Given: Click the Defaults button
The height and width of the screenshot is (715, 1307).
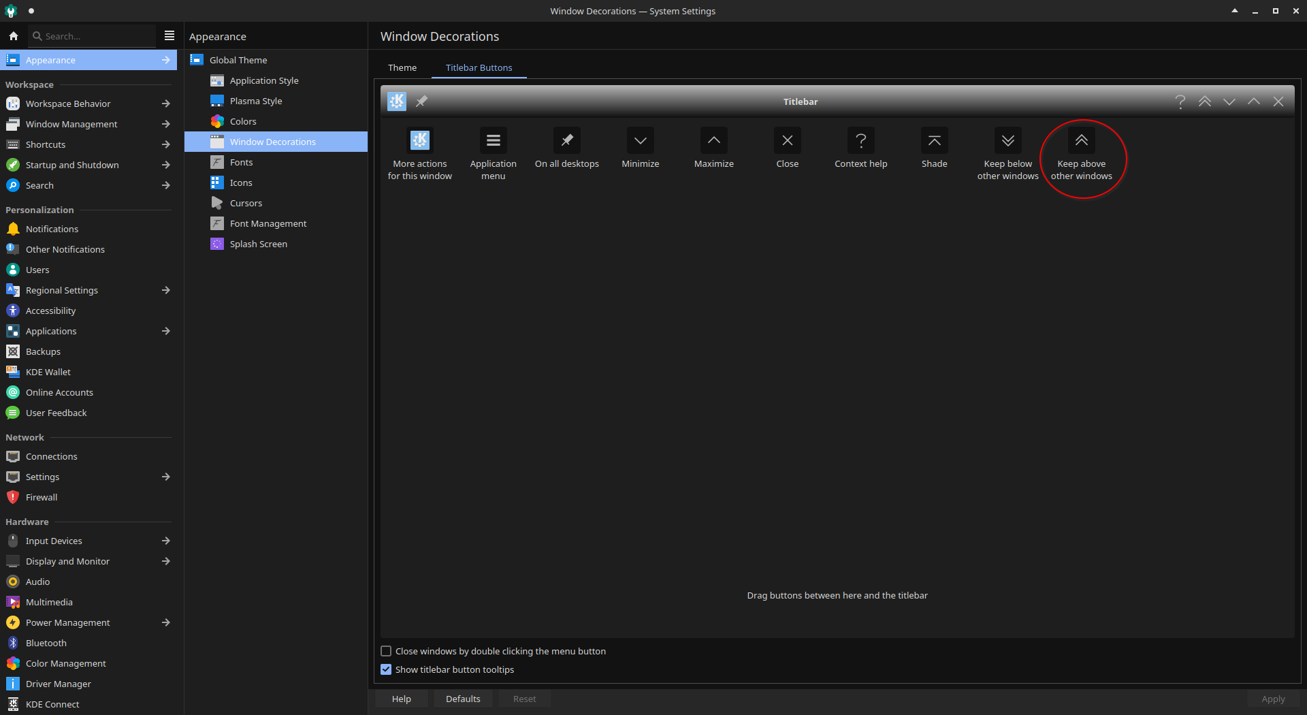Looking at the screenshot, I should pos(463,699).
